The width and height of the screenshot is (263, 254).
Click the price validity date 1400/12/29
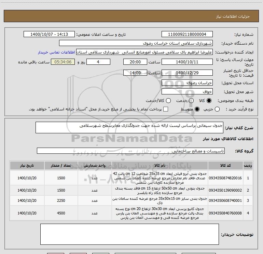pyautogui.click(x=187, y=73)
